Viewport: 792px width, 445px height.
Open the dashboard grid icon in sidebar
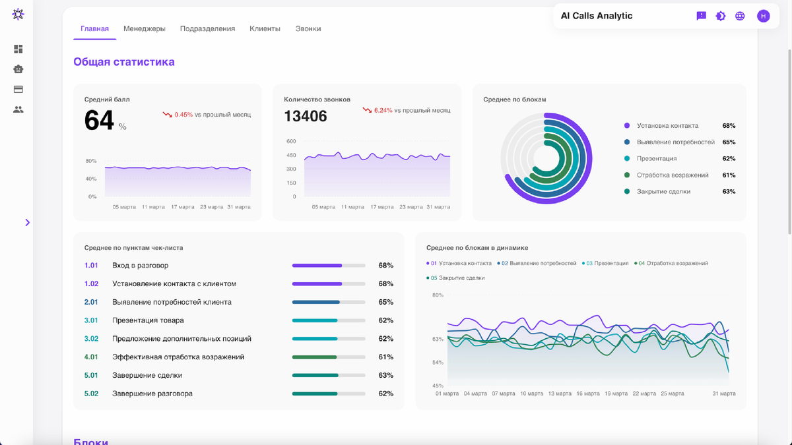(18, 49)
